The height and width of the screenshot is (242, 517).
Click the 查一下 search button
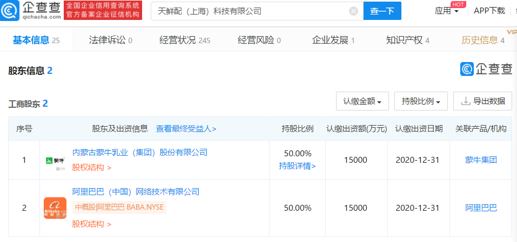tap(382, 11)
